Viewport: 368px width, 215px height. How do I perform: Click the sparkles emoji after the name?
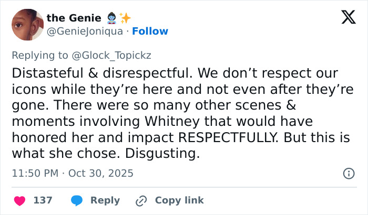click(125, 18)
